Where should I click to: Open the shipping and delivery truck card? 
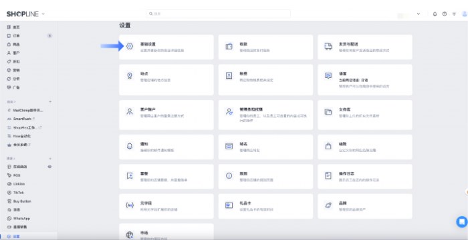point(365,47)
